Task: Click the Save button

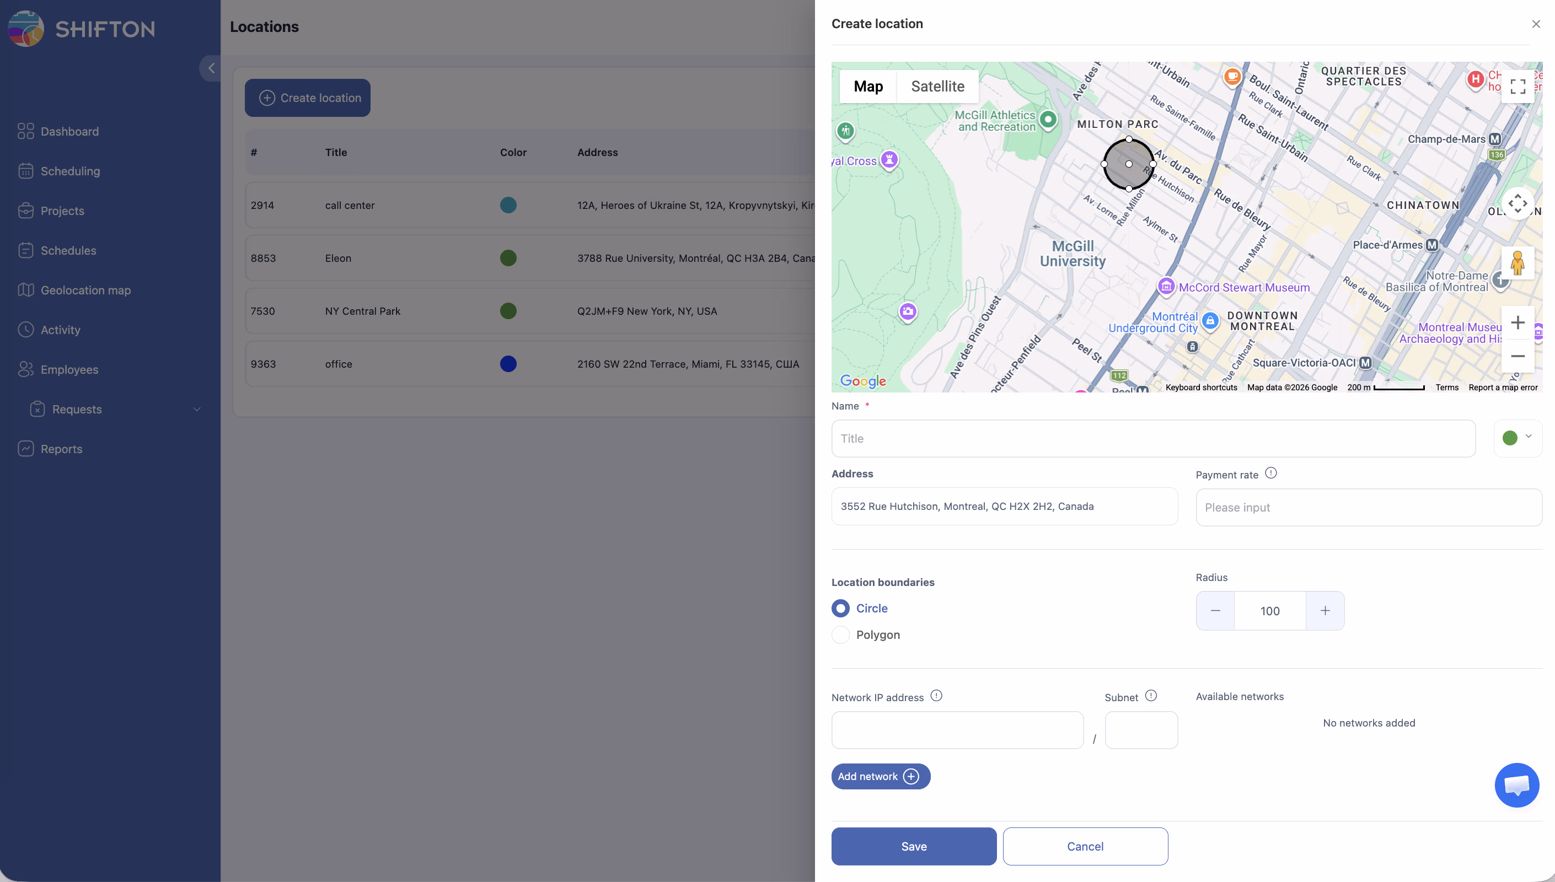Action: click(x=914, y=846)
